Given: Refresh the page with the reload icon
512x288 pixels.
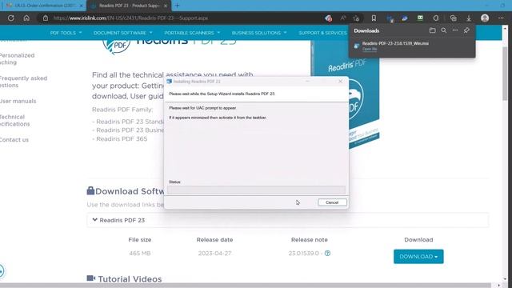Looking at the screenshot, I should (x=10, y=18).
